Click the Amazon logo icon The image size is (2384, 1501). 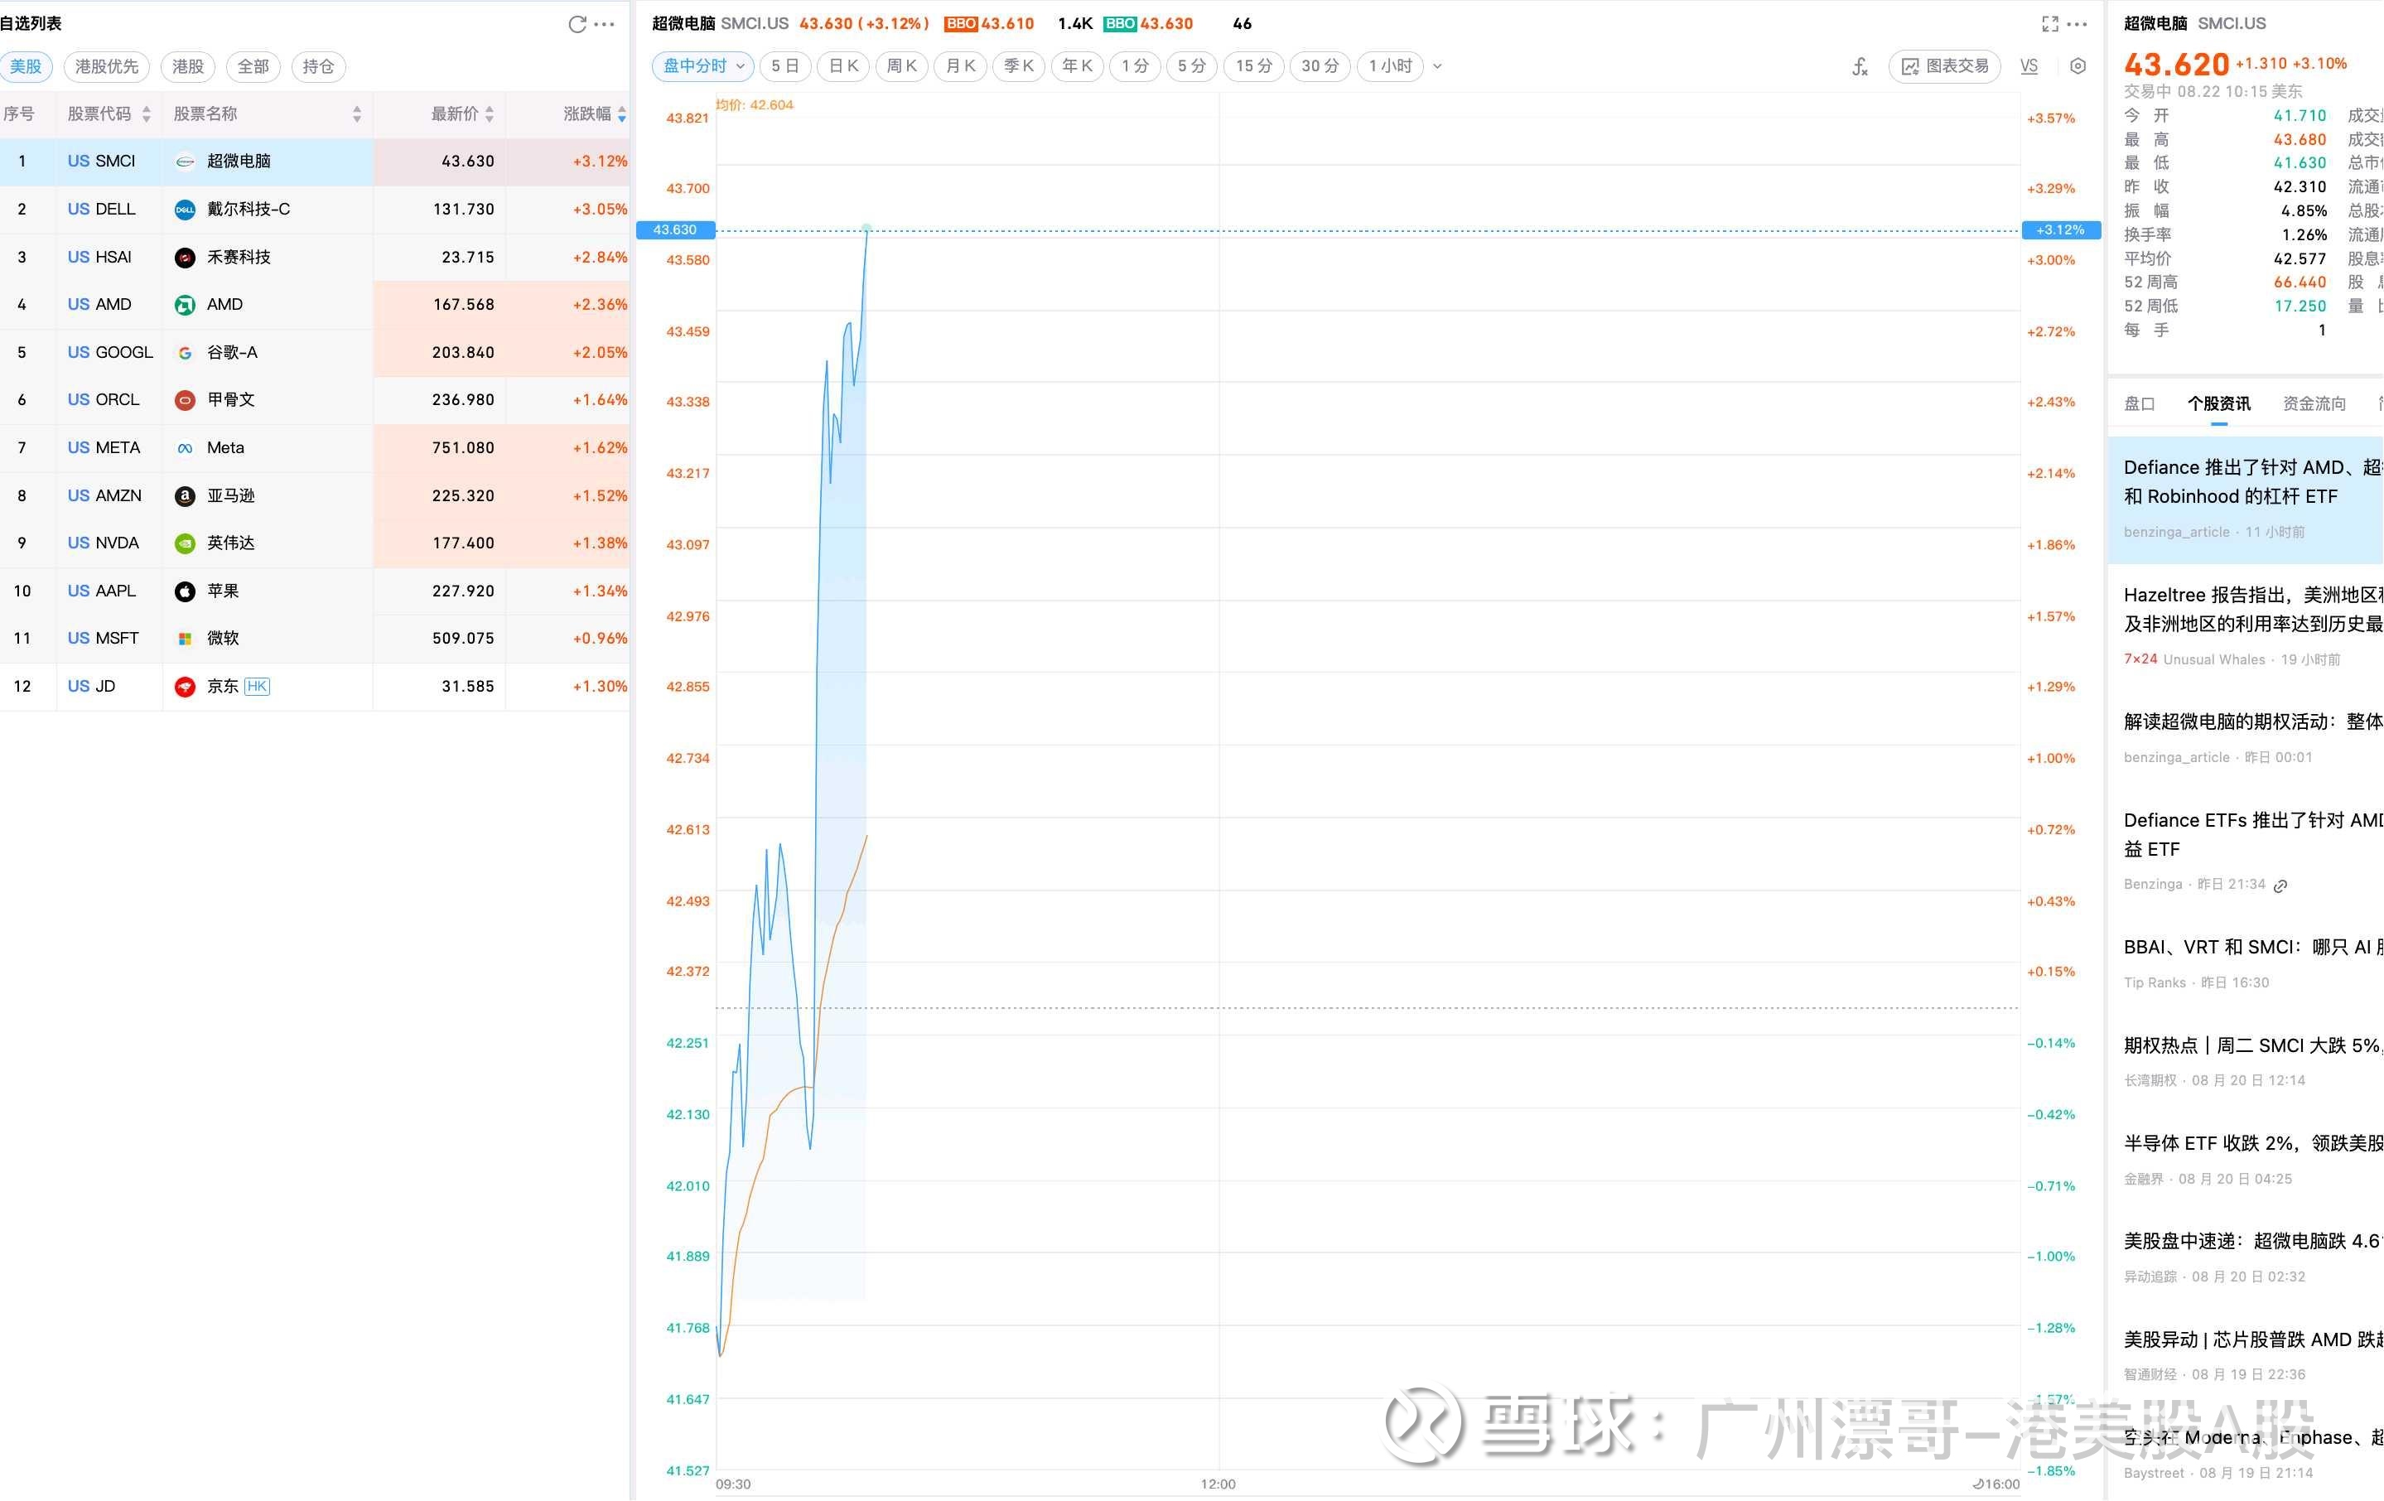pos(185,496)
